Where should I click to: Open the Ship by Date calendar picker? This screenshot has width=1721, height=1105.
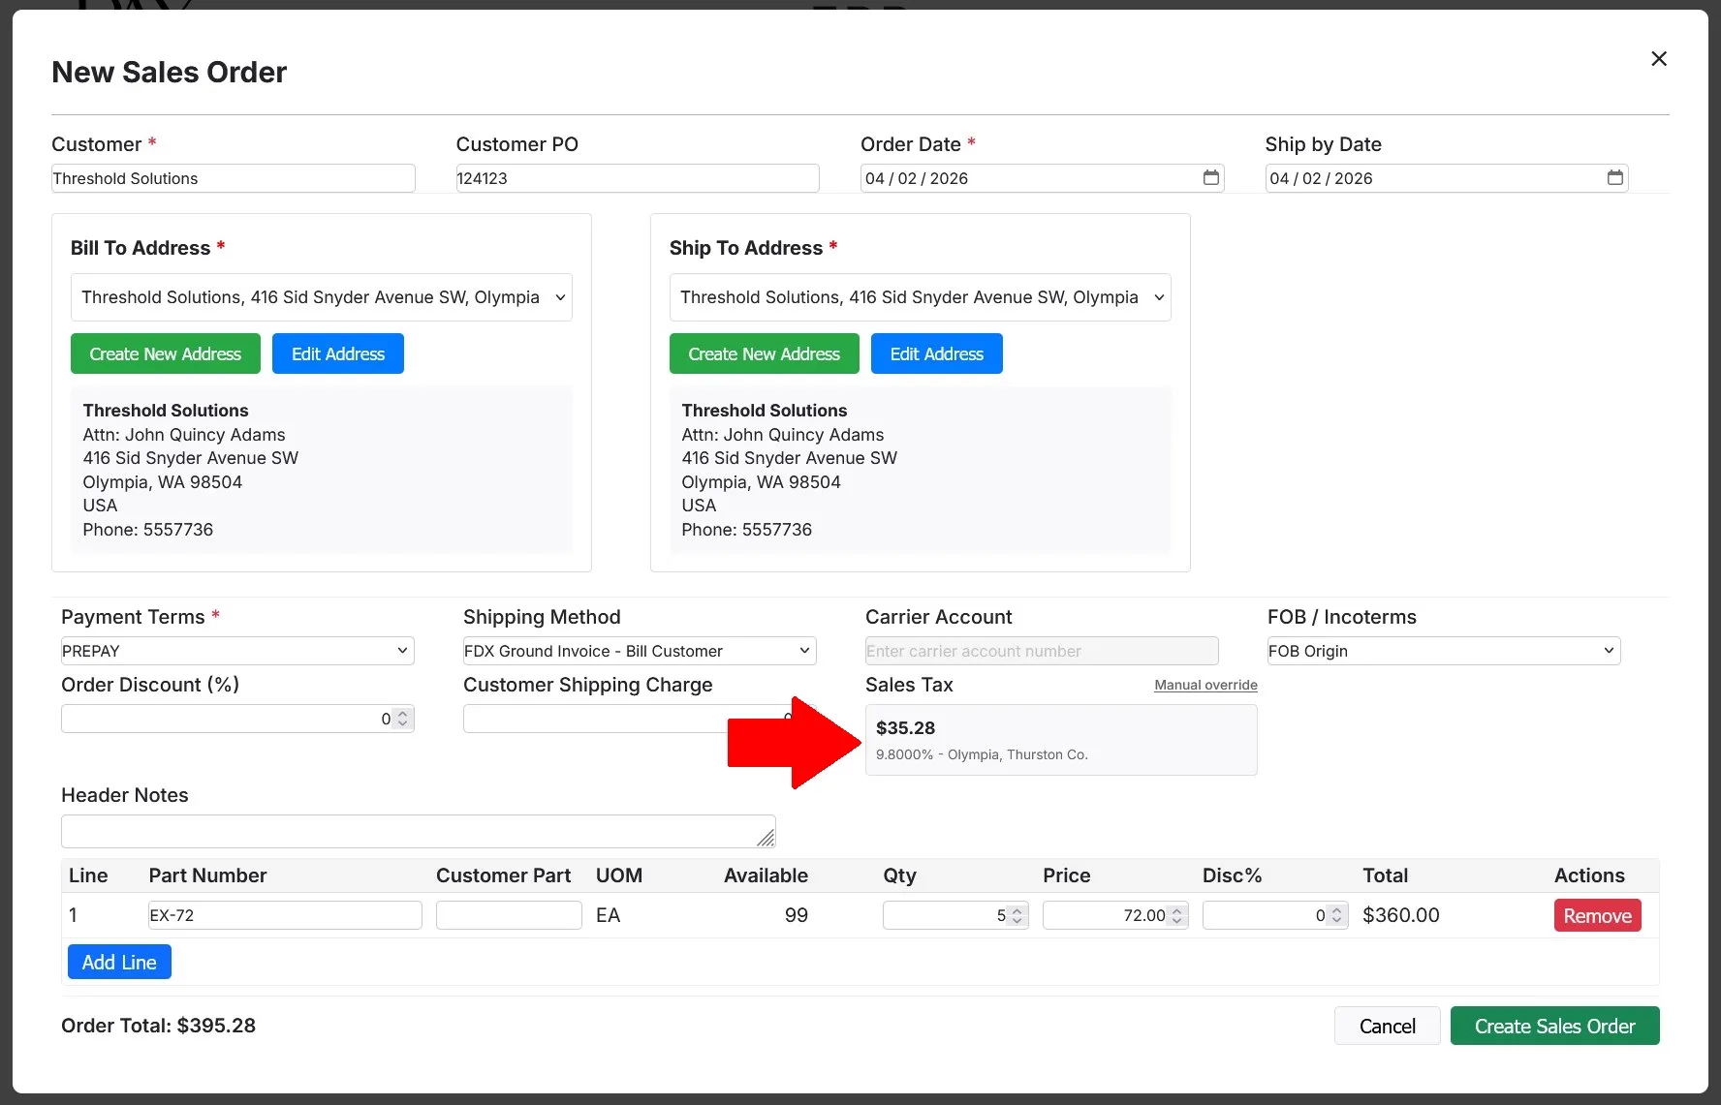click(x=1614, y=178)
